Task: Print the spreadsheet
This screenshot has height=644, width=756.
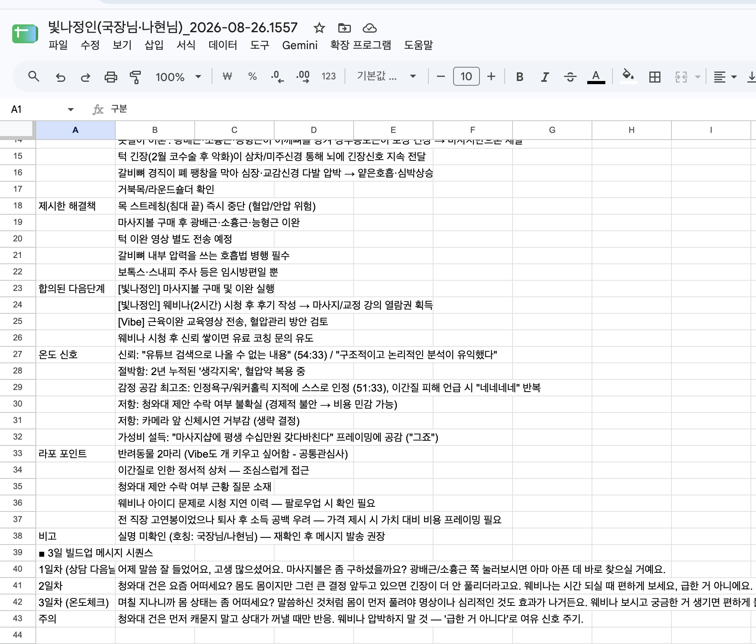Action: pos(111,77)
